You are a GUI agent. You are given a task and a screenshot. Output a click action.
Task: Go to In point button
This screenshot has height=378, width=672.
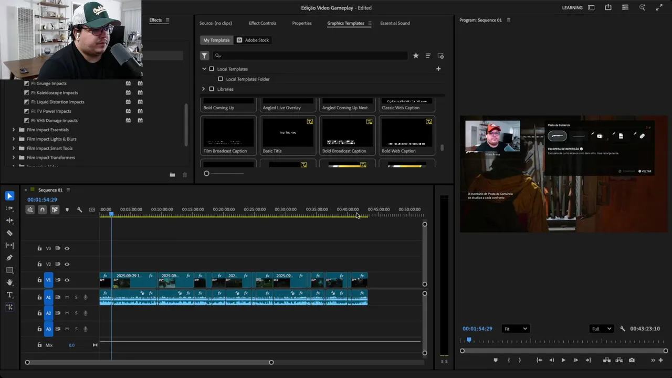pyautogui.click(x=539, y=360)
